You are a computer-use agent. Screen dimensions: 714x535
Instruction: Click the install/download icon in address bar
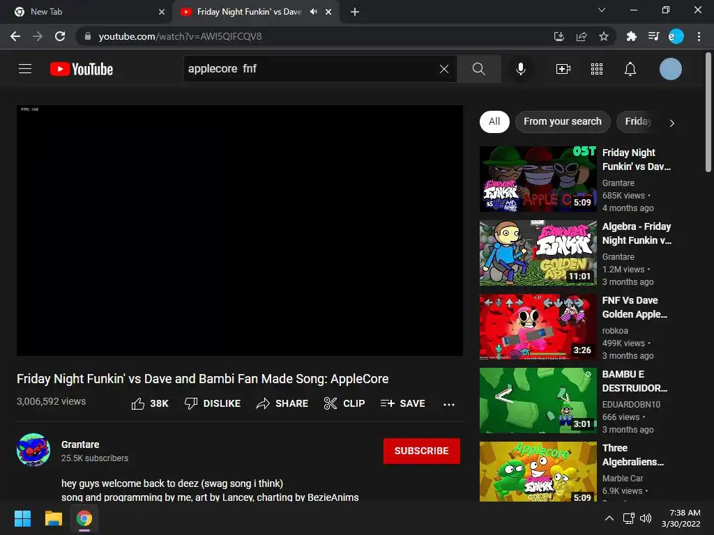[x=559, y=36]
